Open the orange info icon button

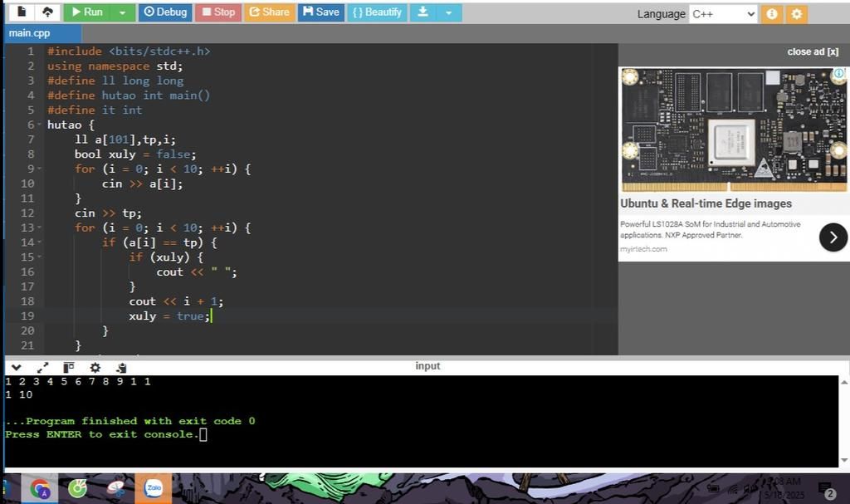pos(771,14)
